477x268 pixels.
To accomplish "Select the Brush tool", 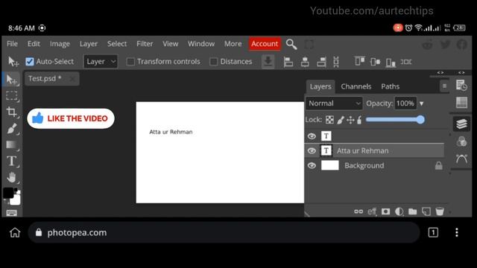I will click(x=12, y=129).
